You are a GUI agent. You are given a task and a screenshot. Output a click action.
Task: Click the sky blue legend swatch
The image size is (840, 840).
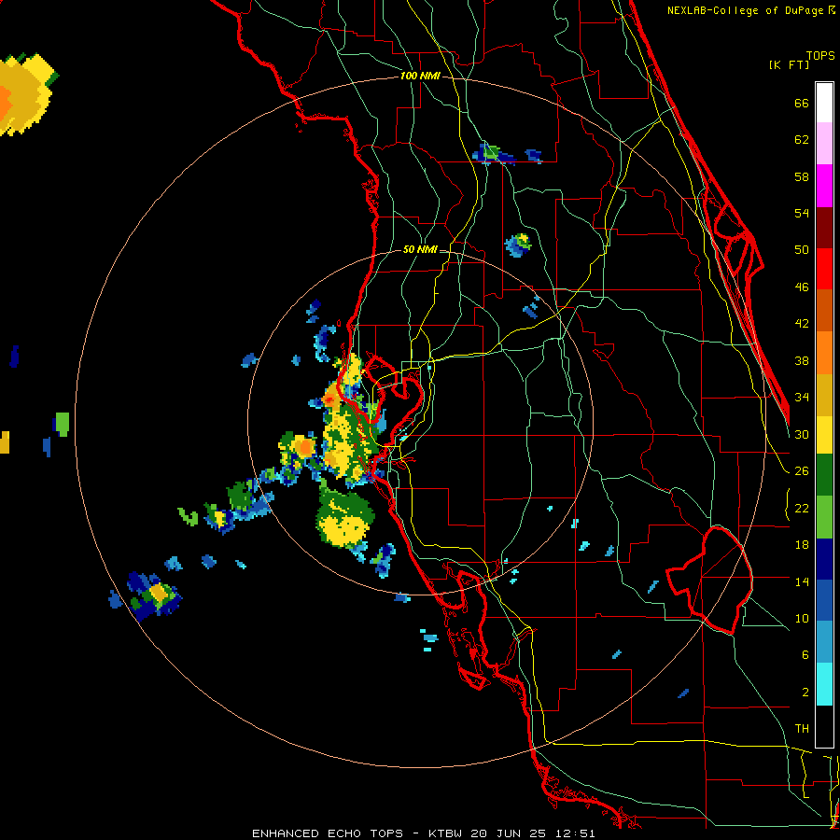(824, 642)
